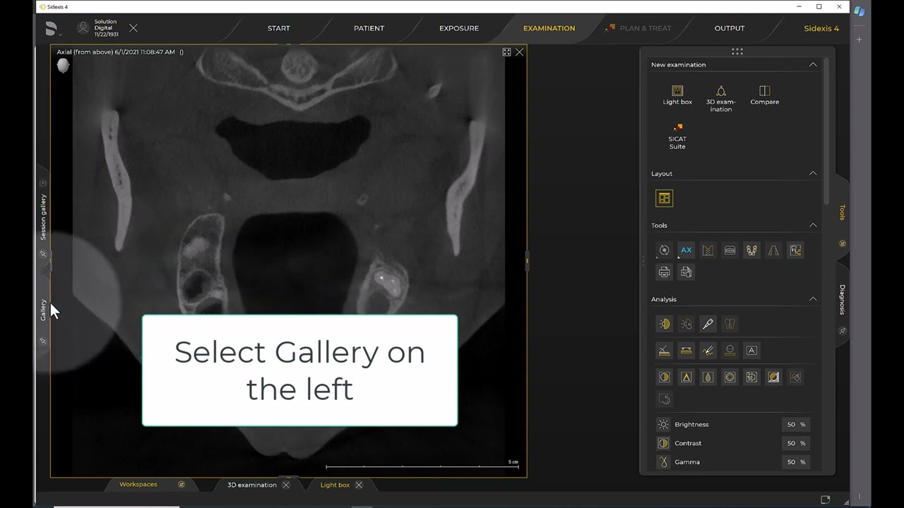Go to the EXAMINATION phase tab
Image resolution: width=904 pixels, height=508 pixels.
pos(549,28)
